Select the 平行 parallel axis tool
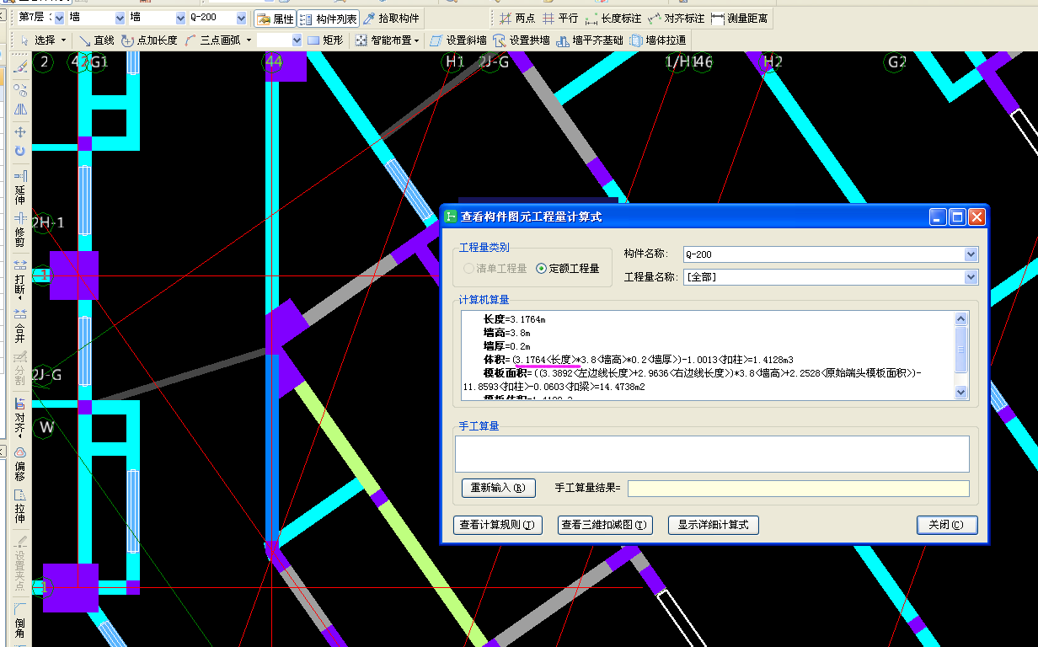 point(560,19)
